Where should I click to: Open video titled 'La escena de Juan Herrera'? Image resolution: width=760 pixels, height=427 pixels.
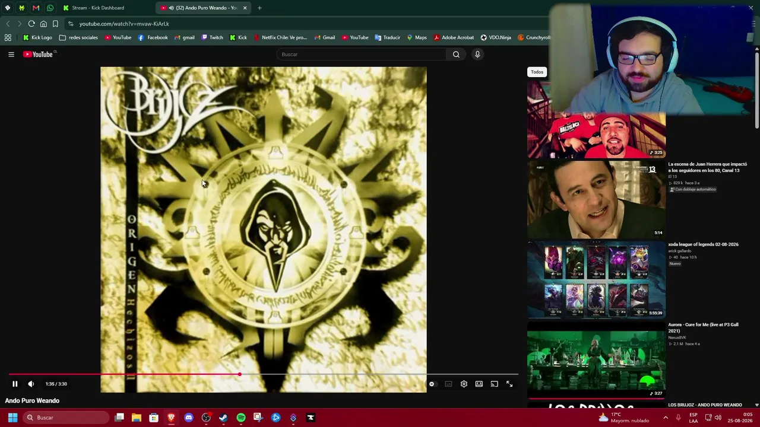707,167
